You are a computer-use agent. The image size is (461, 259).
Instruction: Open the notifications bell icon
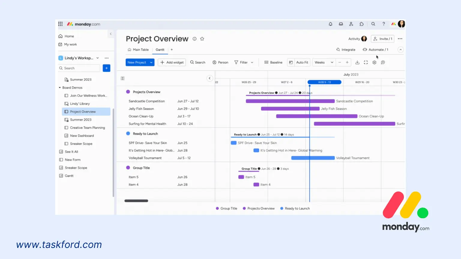pyautogui.click(x=330, y=24)
